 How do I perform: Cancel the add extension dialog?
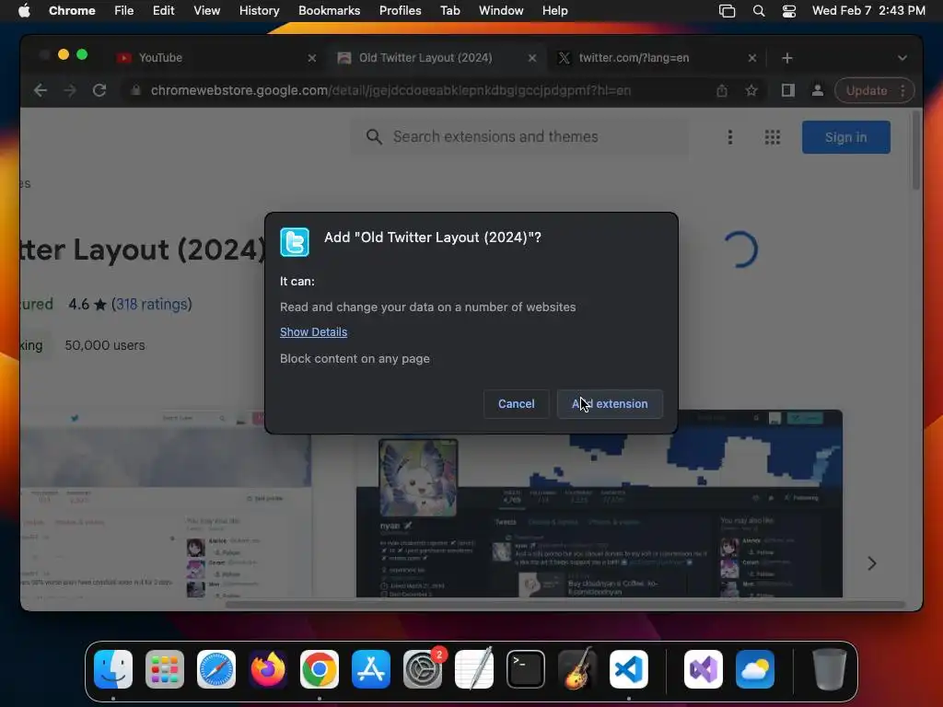[x=516, y=404]
